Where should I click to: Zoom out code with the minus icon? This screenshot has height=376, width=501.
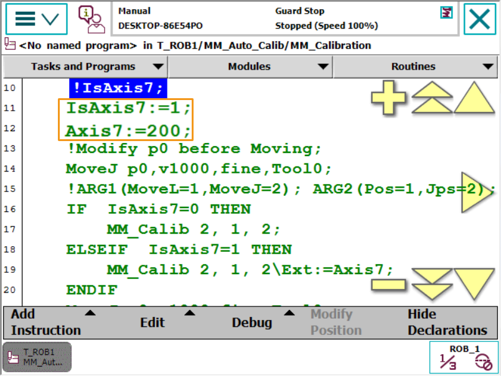point(388,285)
